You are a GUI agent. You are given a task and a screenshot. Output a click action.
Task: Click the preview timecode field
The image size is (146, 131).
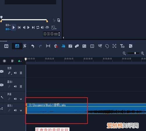[51, 34]
